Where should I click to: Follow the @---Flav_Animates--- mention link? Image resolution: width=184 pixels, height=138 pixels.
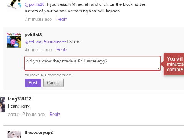(x=45, y=42)
